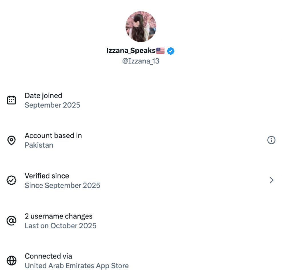
Task: Click the Izzana_Speaks display name
Action: [x=131, y=51]
